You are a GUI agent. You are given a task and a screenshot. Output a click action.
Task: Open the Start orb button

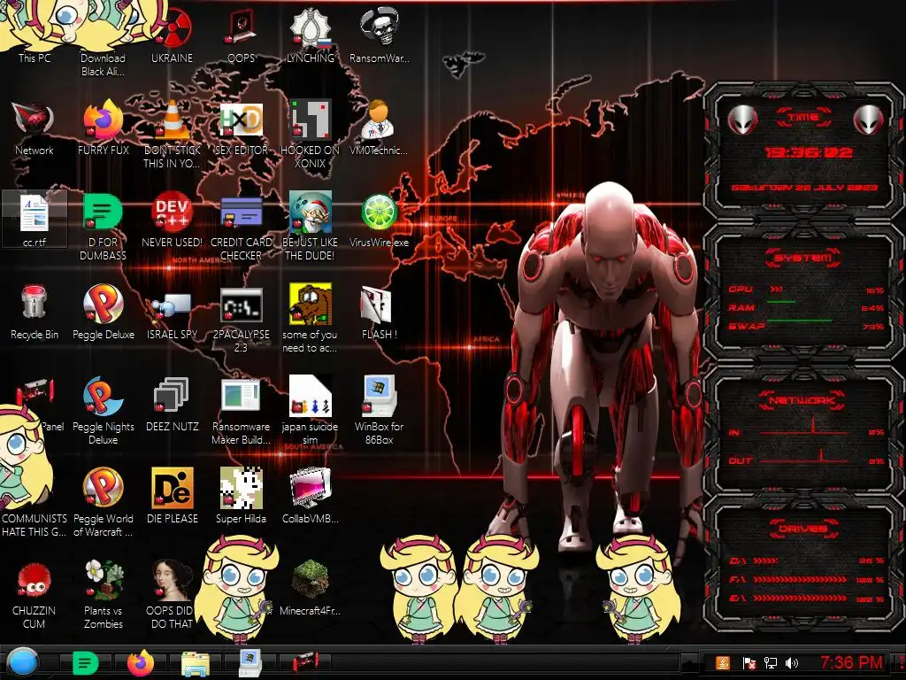coord(23,662)
